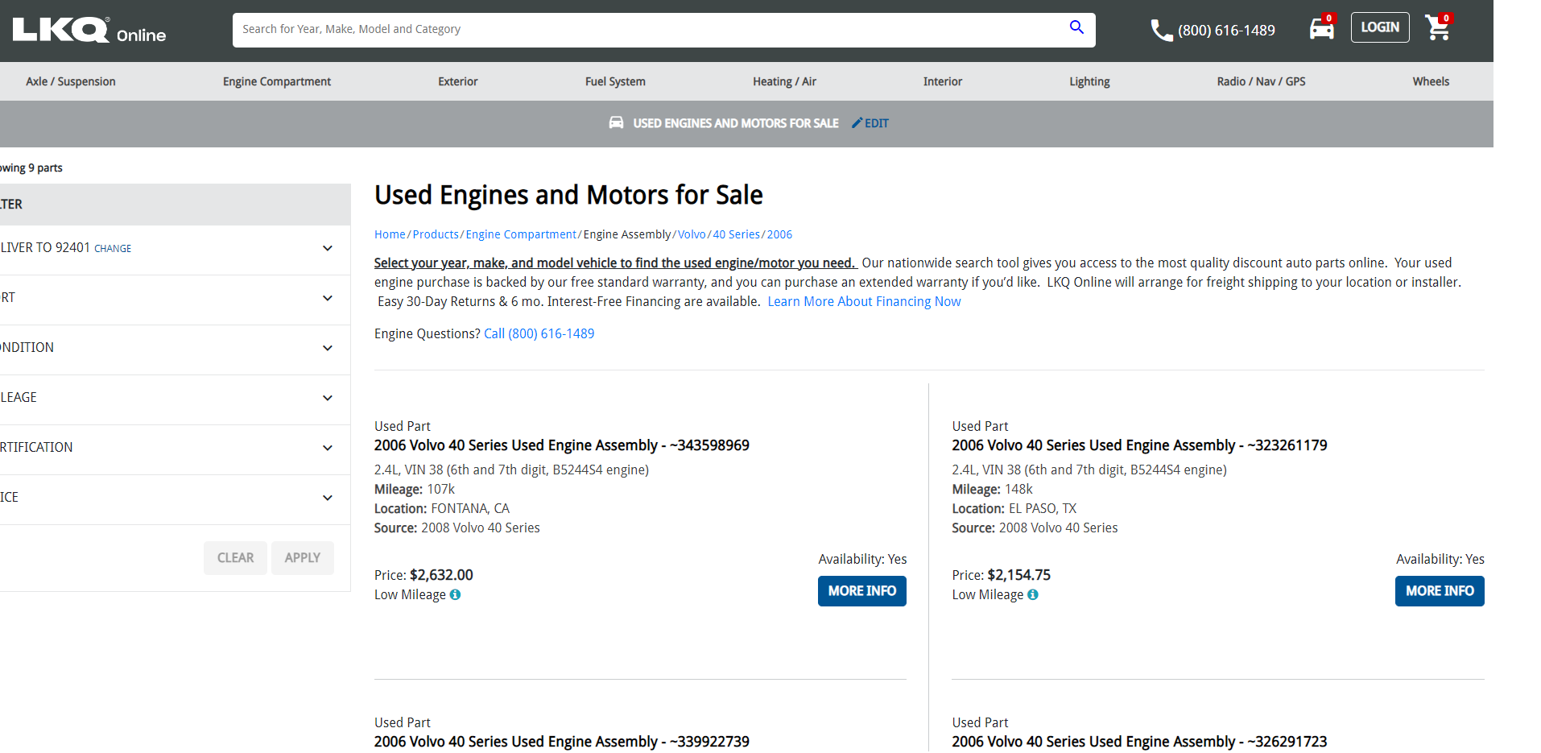Click the LOGIN button

[1380, 27]
